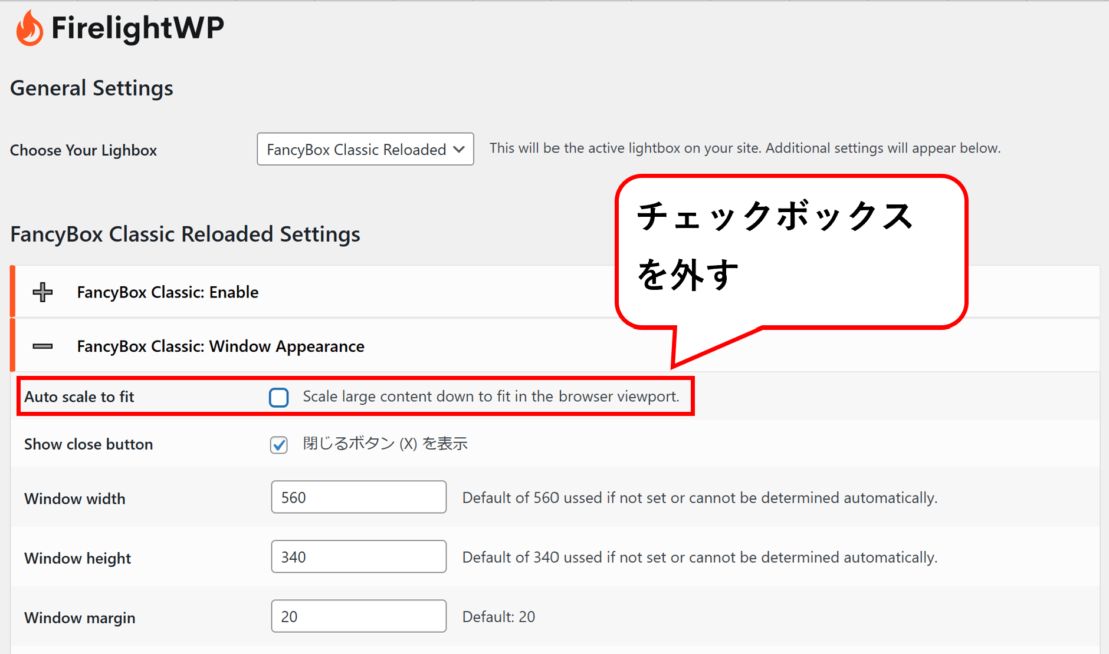Click the Choose Your Lighbox label
Image resolution: width=1109 pixels, height=654 pixels.
(x=83, y=150)
